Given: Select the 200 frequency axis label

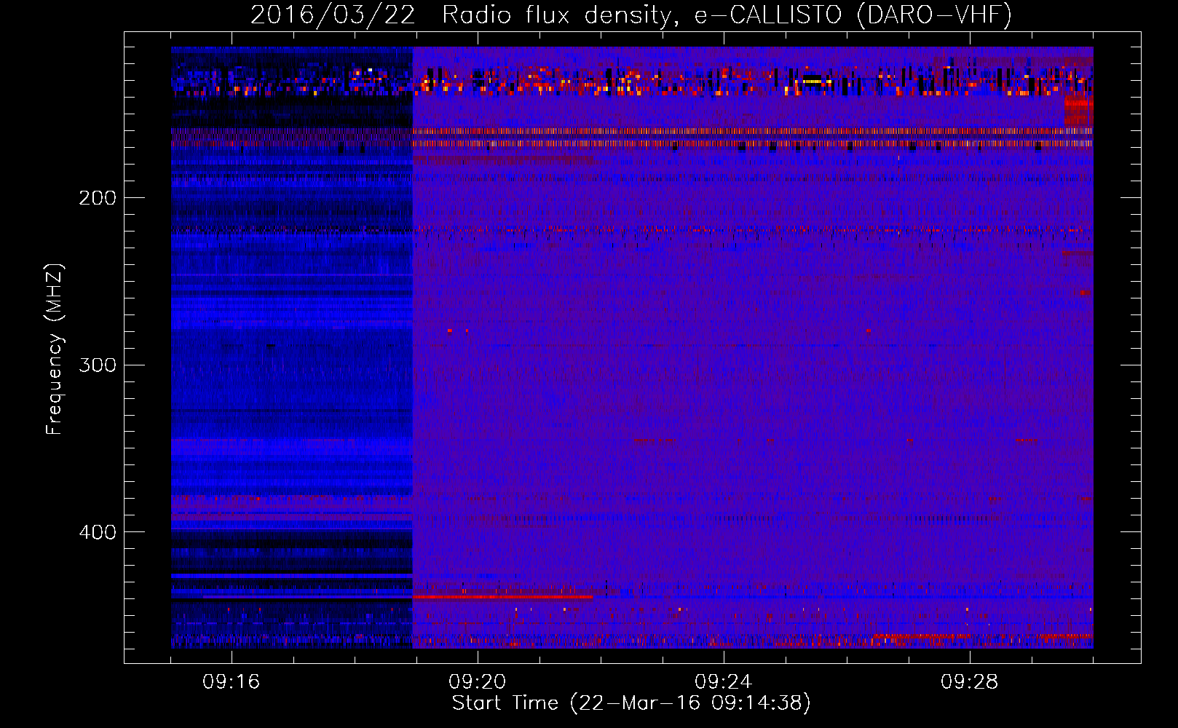Looking at the screenshot, I should click(98, 198).
